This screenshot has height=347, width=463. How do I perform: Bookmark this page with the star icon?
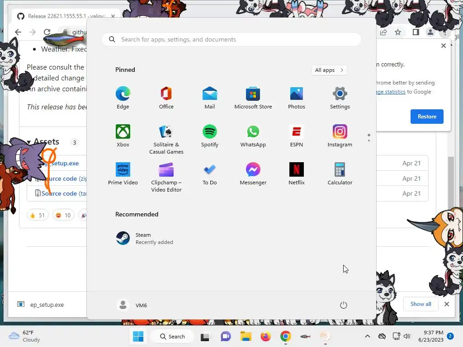398,32
